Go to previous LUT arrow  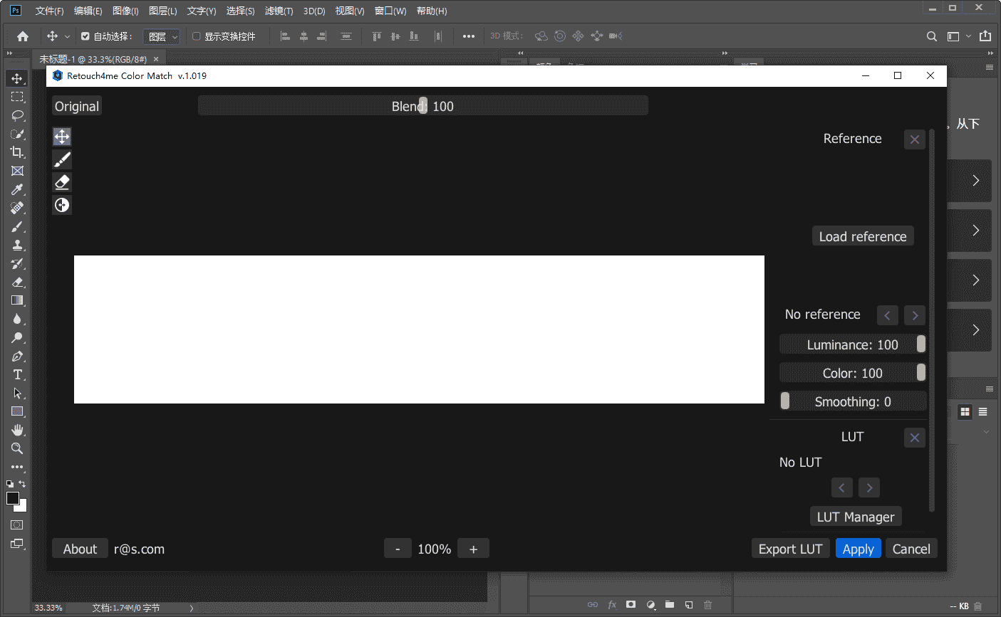click(841, 487)
